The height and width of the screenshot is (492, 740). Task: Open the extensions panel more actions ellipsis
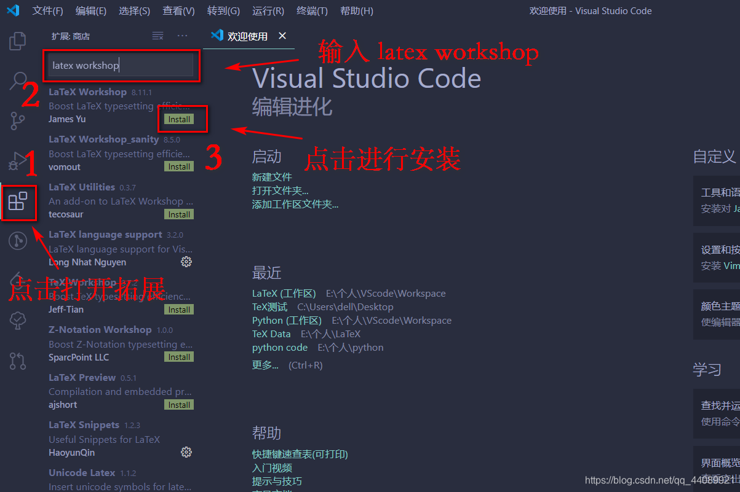pyautogui.click(x=182, y=36)
